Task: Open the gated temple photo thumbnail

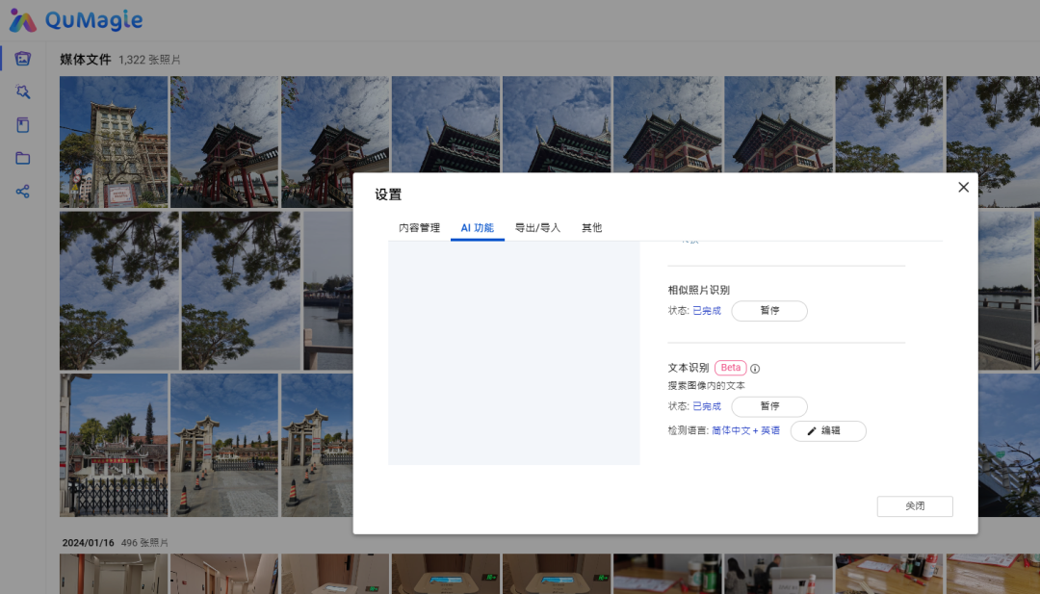Action: 114,445
